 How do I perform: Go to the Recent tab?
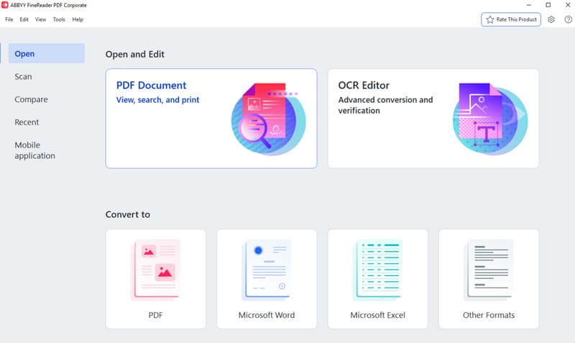pyautogui.click(x=27, y=122)
